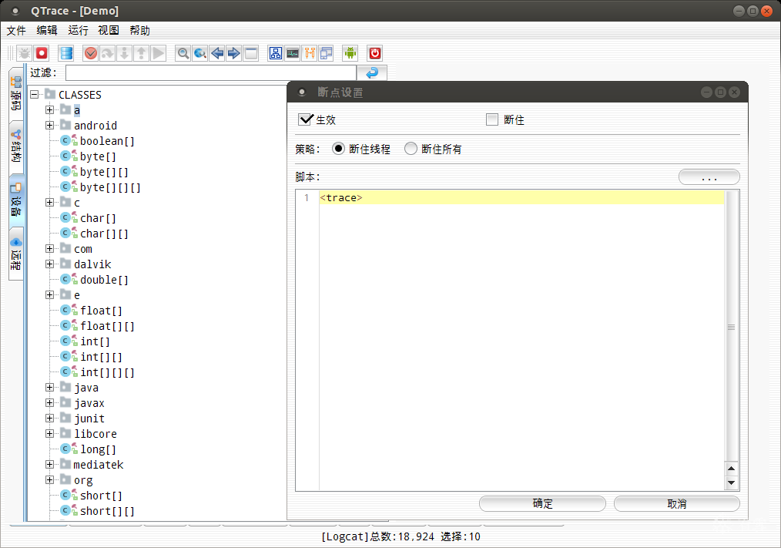This screenshot has width=781, height=548.
Task: Open the 运行 menu
Action: [x=77, y=30]
